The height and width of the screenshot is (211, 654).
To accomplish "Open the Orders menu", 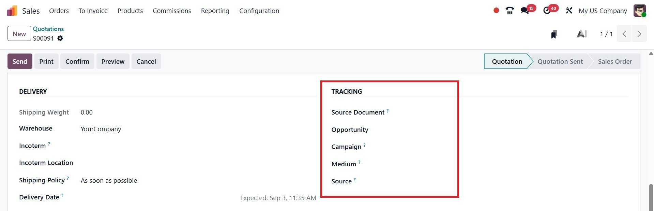I will (59, 11).
